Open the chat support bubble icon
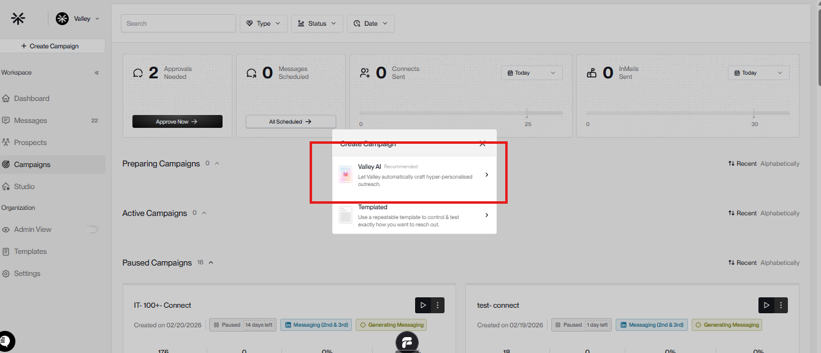The height and width of the screenshot is (353, 821). click(6, 341)
